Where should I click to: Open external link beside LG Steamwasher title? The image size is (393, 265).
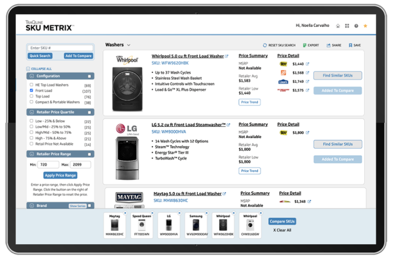(x=228, y=125)
